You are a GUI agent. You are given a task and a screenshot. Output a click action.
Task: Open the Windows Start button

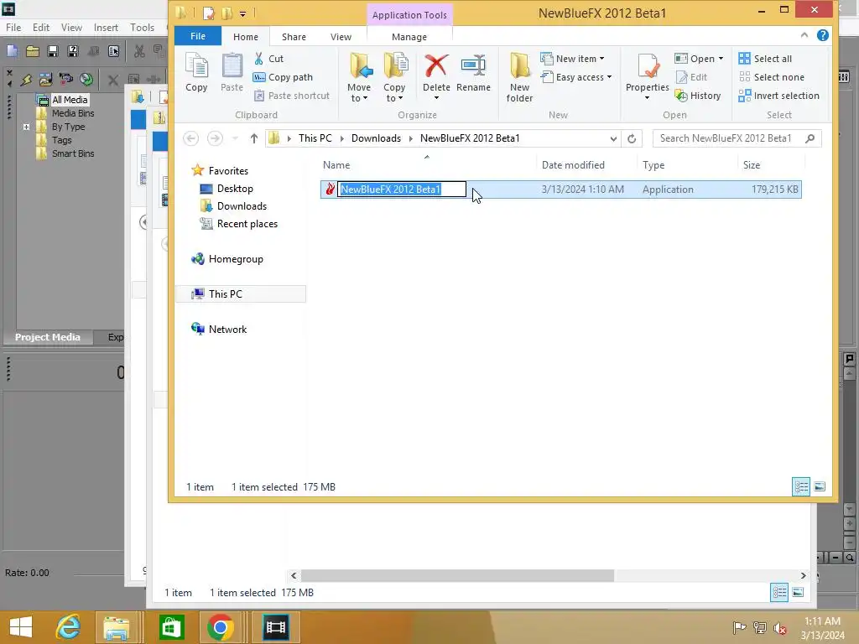[21, 627]
